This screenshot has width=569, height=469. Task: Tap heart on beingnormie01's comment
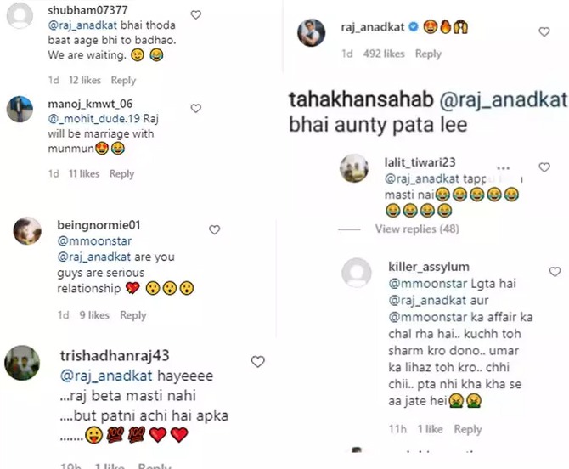click(215, 229)
